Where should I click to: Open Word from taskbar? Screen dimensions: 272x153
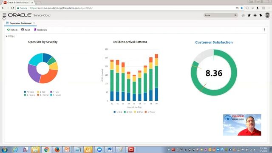coord(110,150)
